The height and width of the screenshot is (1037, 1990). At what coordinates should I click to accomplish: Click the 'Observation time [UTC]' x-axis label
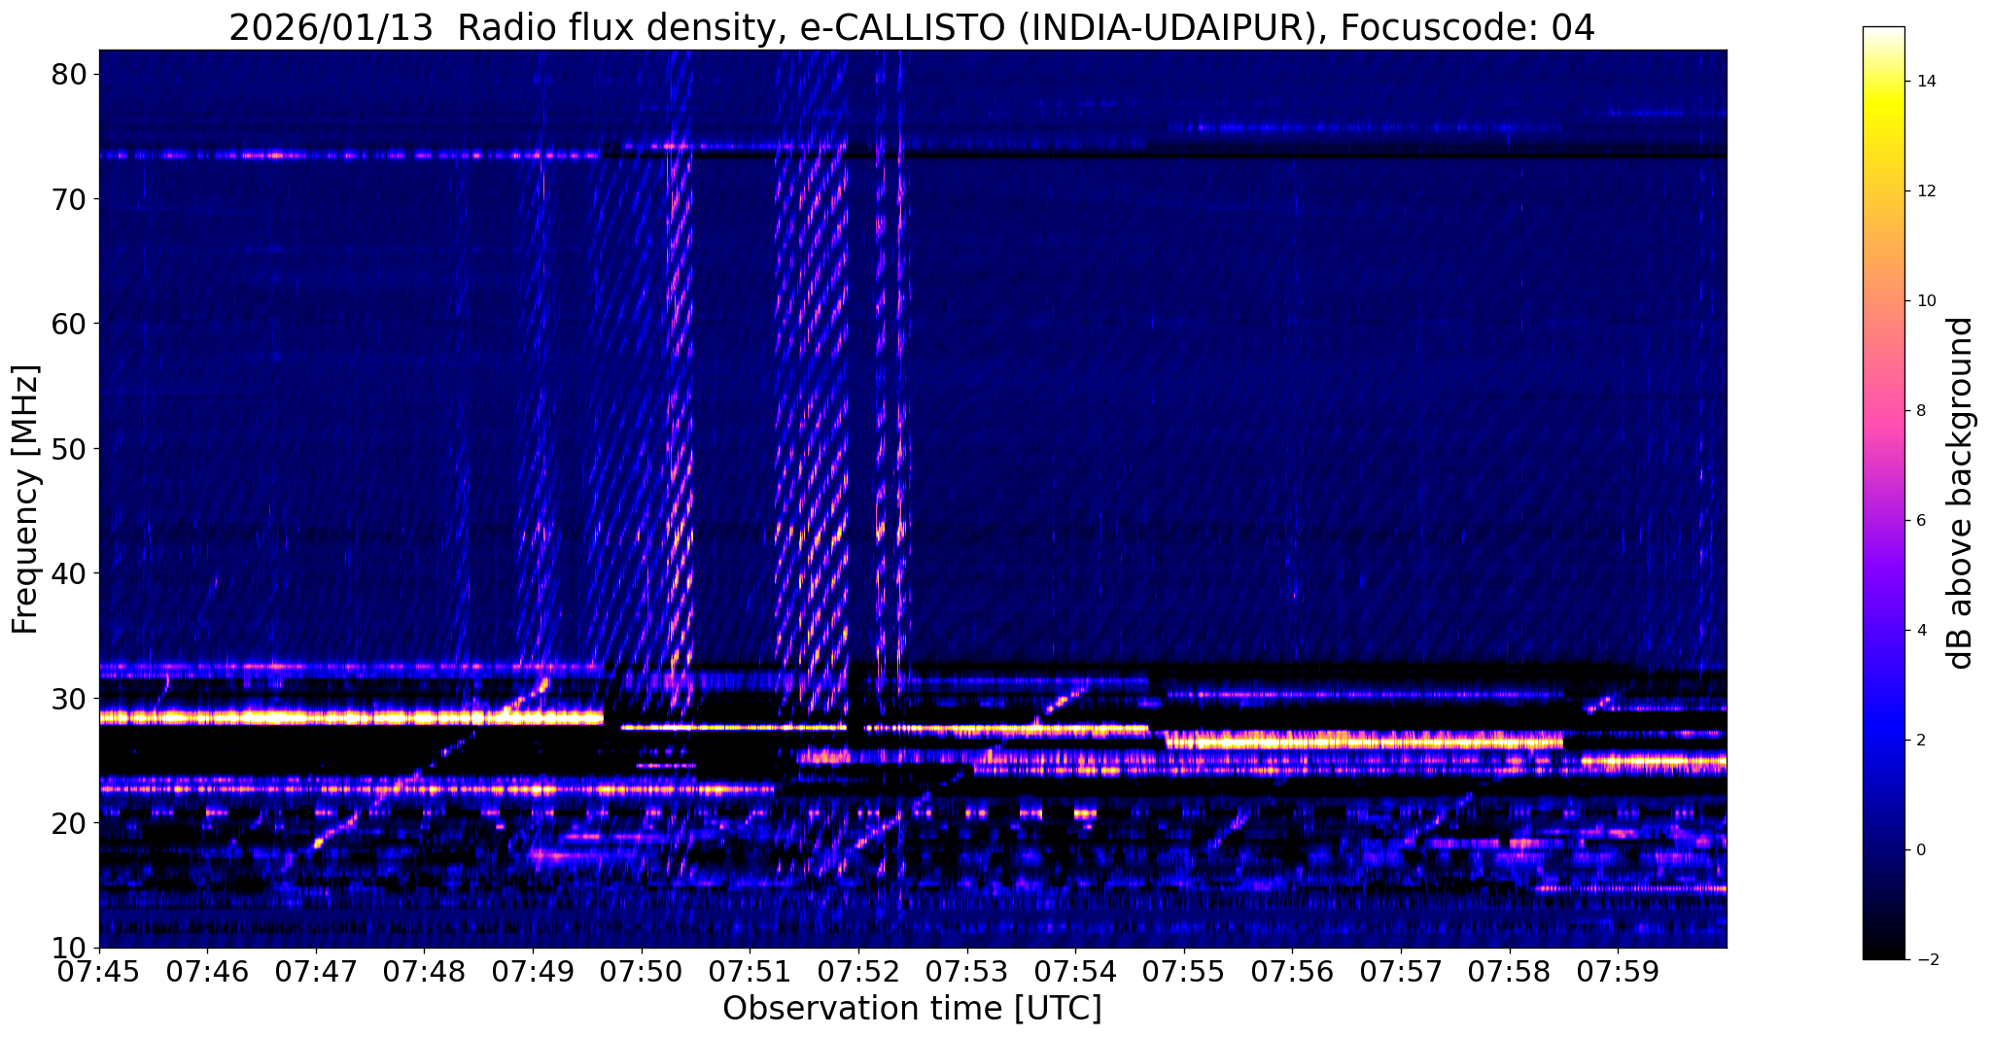click(x=912, y=1008)
